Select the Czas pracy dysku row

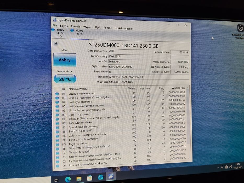[121, 113]
